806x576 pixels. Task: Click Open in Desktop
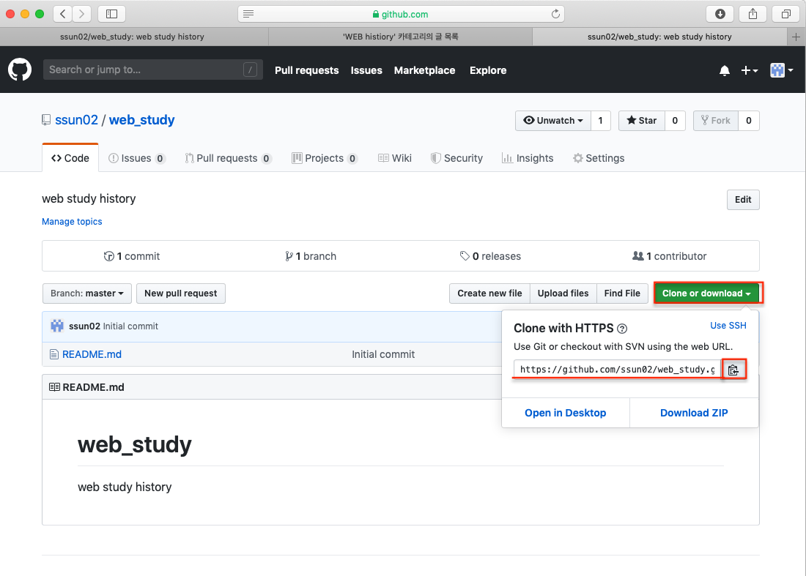[566, 413]
